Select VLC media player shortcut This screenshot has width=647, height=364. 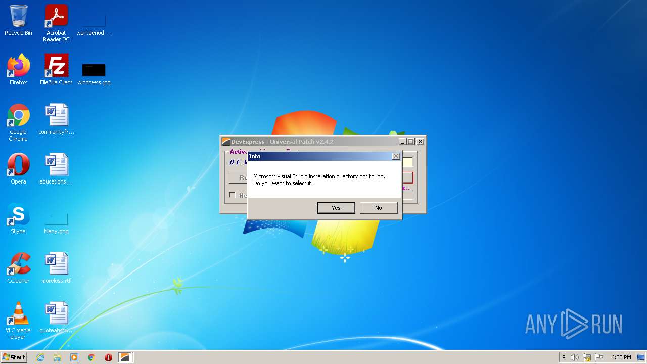18,321
